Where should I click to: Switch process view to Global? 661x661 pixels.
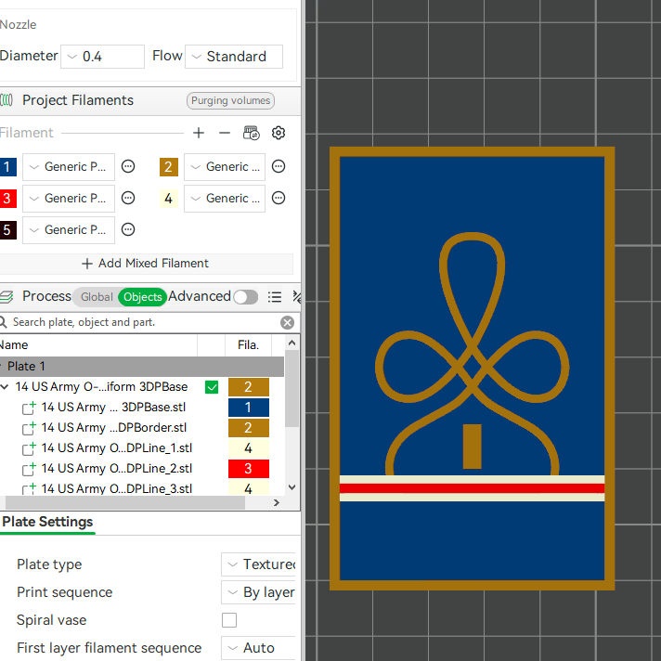(97, 297)
